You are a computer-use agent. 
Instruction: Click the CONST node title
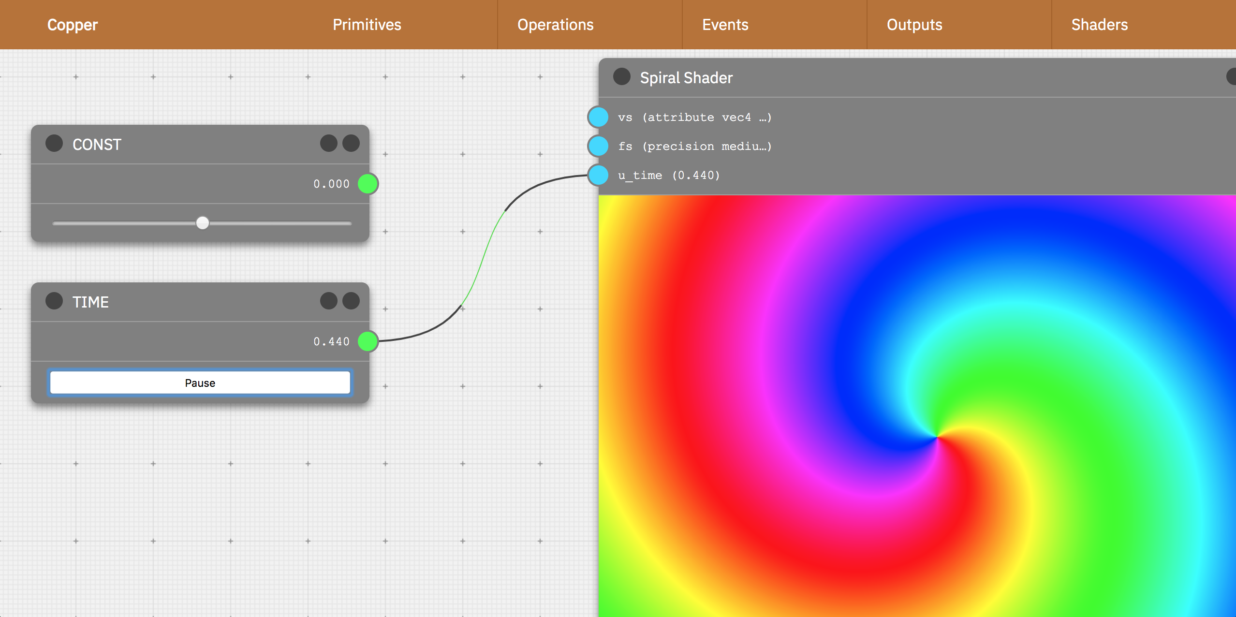pos(97,145)
